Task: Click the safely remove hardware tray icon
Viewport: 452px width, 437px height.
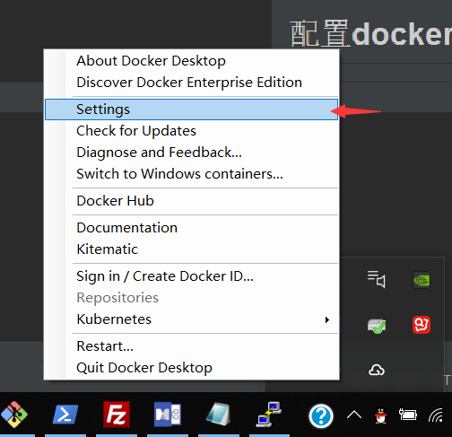Action: click(377, 326)
